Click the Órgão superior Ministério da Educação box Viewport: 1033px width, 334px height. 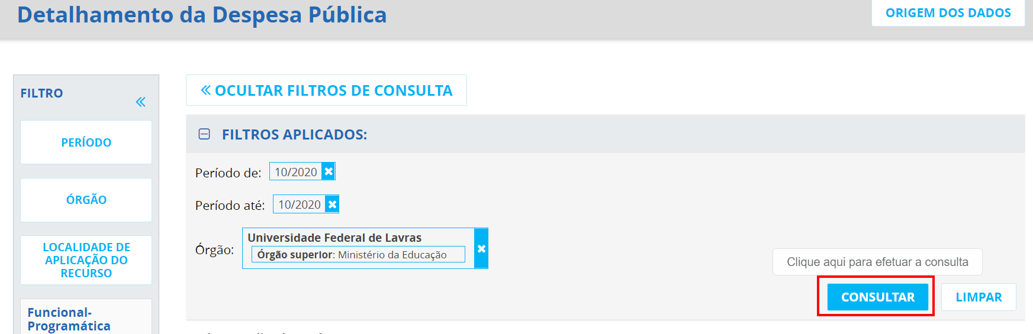point(358,255)
